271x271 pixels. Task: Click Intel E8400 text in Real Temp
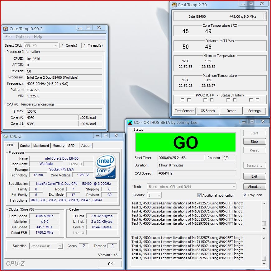(197, 16)
